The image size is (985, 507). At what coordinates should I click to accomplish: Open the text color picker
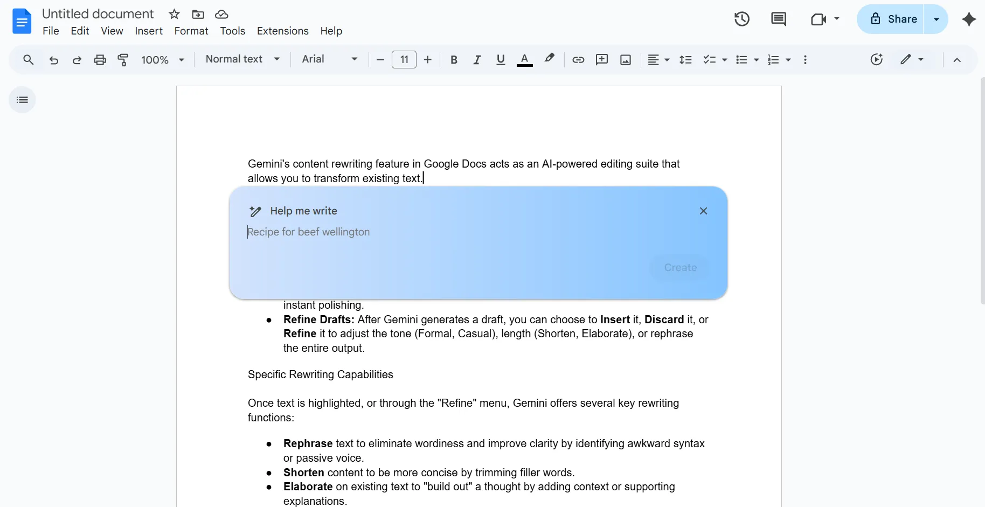525,60
